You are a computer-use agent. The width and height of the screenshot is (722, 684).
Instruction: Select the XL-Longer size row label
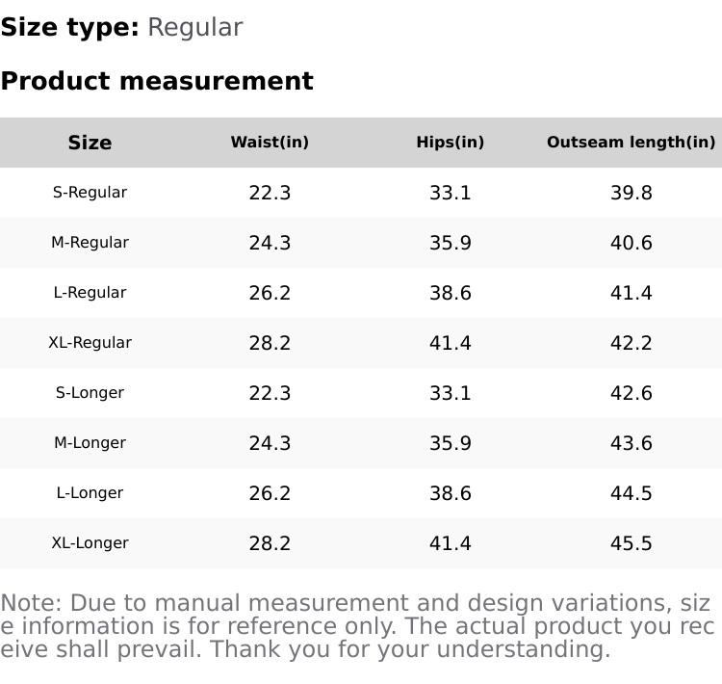90,543
